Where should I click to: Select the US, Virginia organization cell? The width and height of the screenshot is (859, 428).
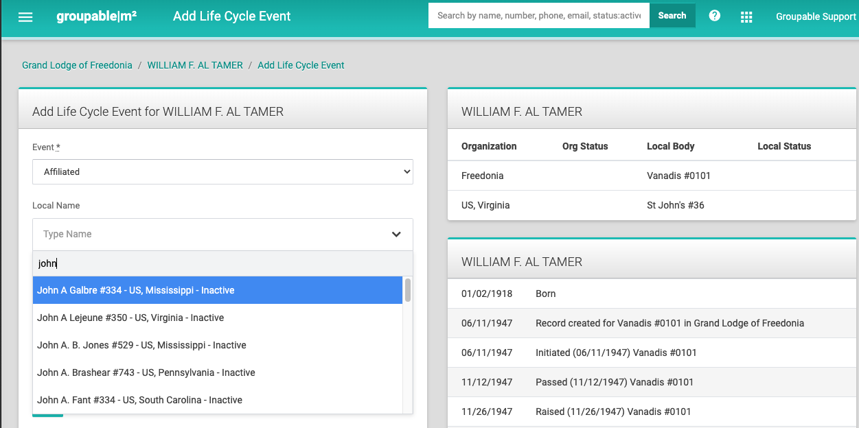[485, 205]
